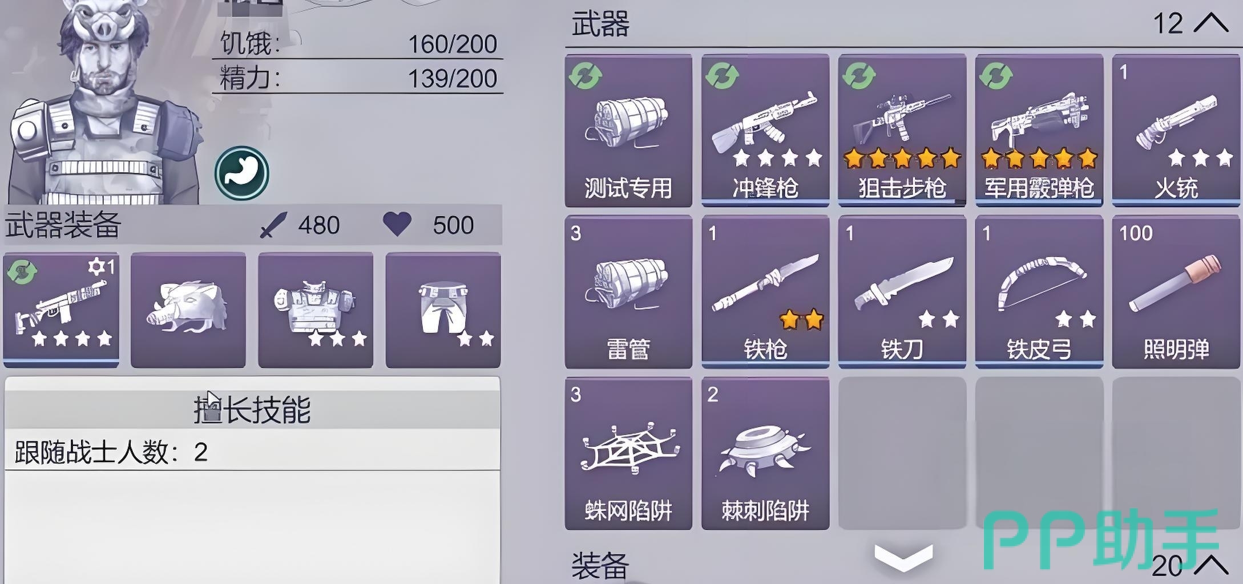This screenshot has height=584, width=1243.
Task: Collapse the 武器 section chevron
Action: 1211,23
